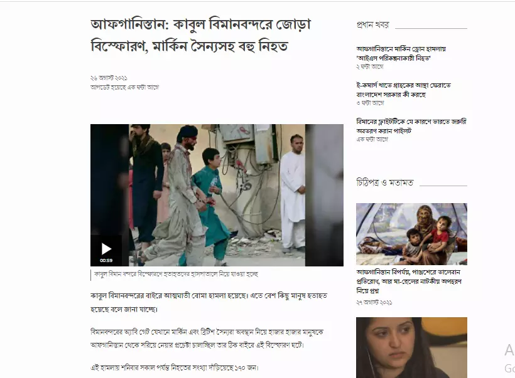Click paragraph mentioning death toll of ১৭০
This screenshot has height=378, width=515.
(x=175, y=368)
